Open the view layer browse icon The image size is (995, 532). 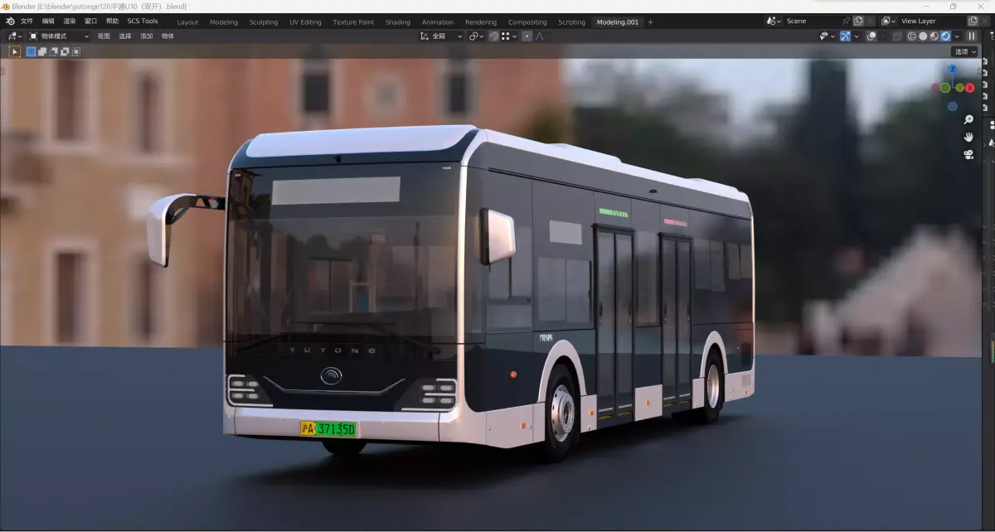pos(888,22)
